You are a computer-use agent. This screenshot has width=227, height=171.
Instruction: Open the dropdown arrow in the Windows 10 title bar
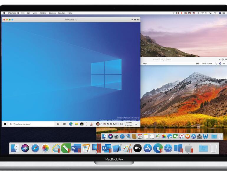click(132, 20)
